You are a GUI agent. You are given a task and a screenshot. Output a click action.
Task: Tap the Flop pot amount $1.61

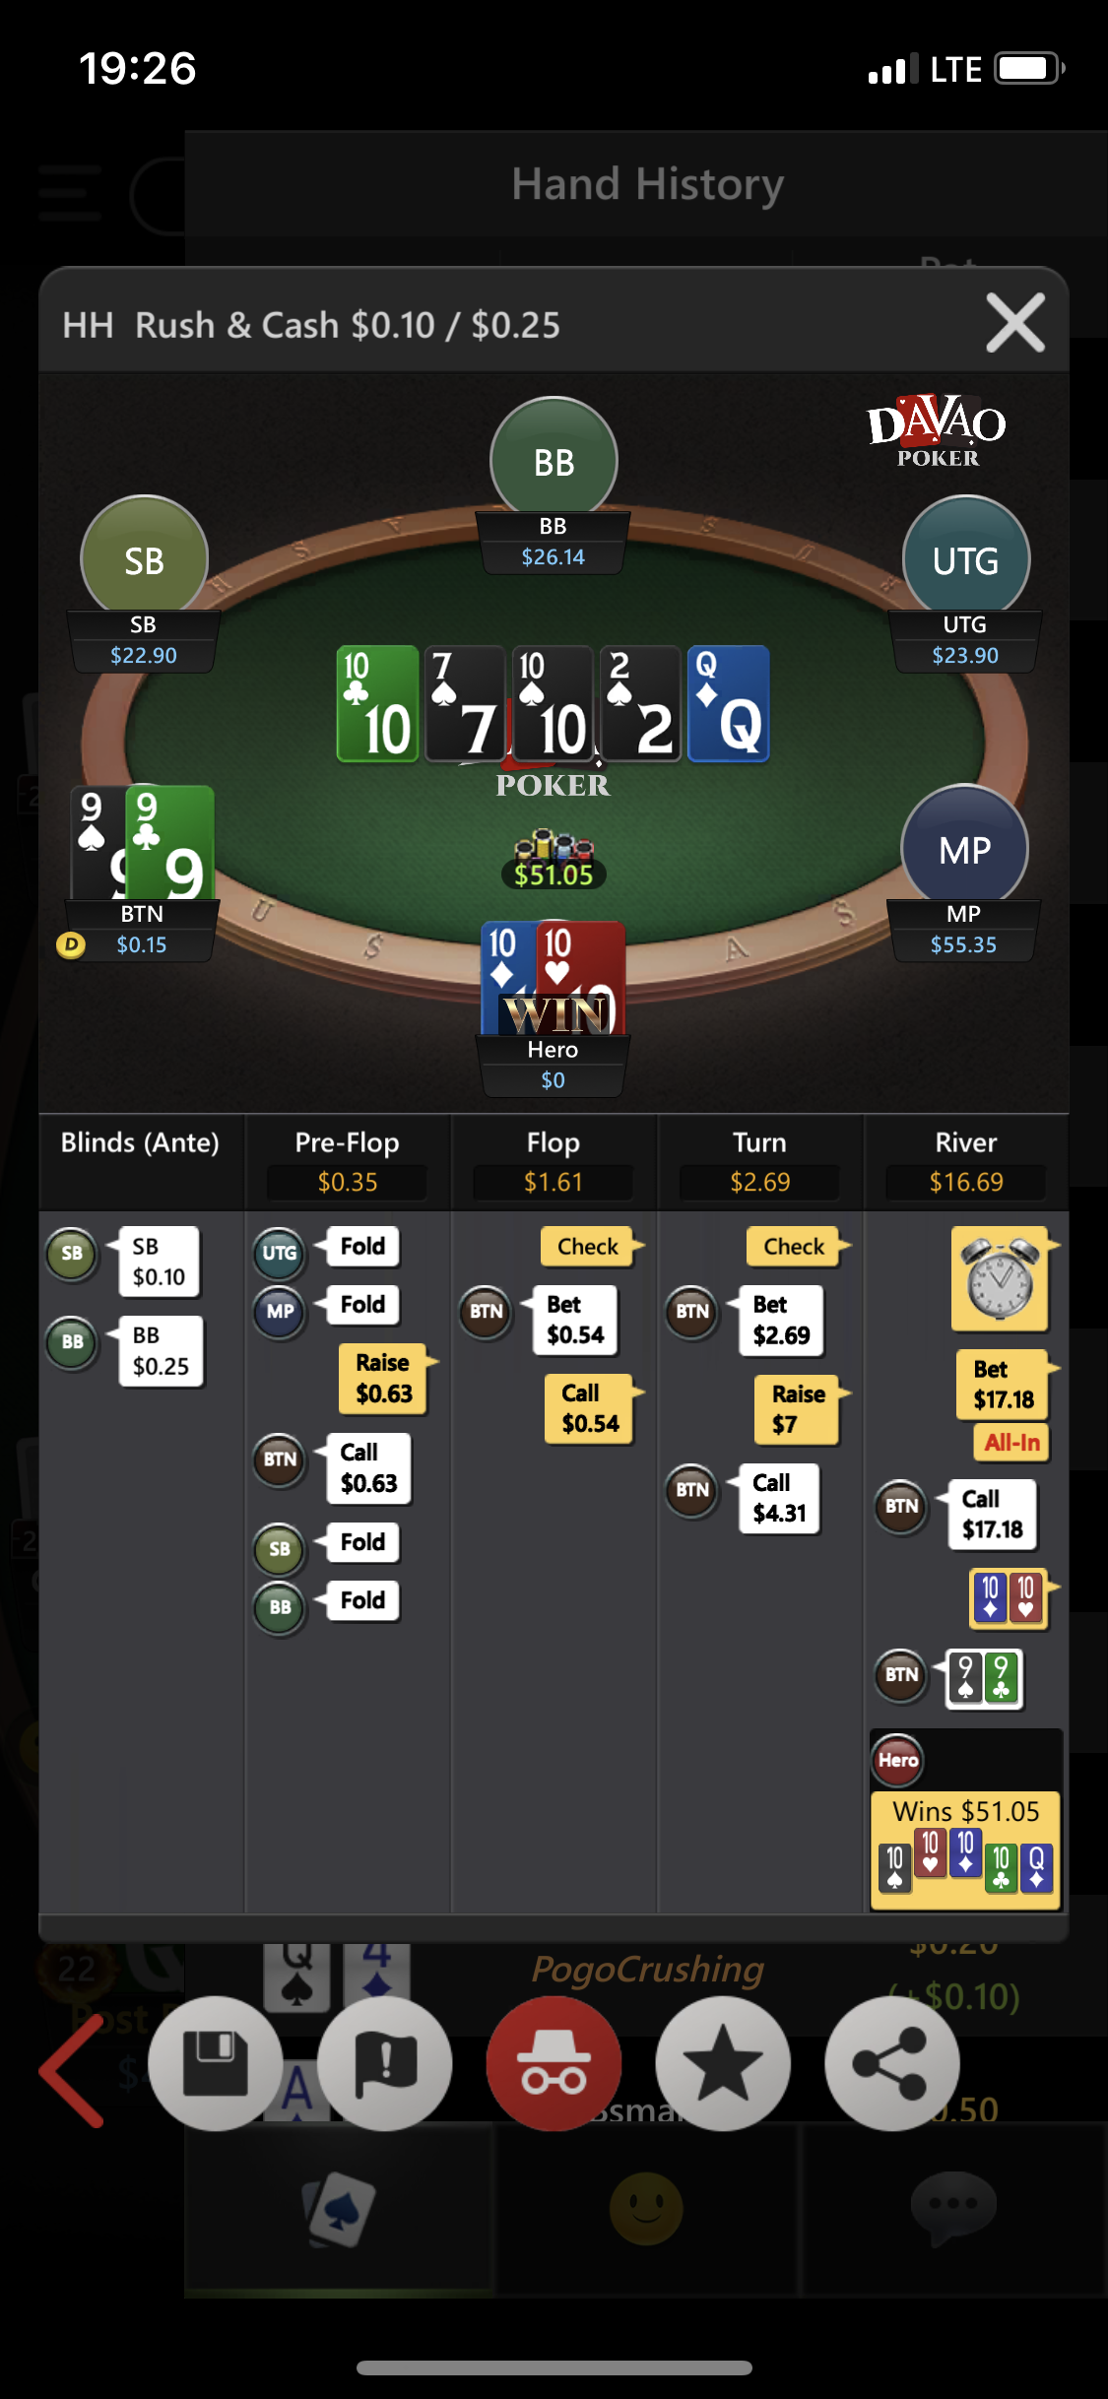(554, 1182)
